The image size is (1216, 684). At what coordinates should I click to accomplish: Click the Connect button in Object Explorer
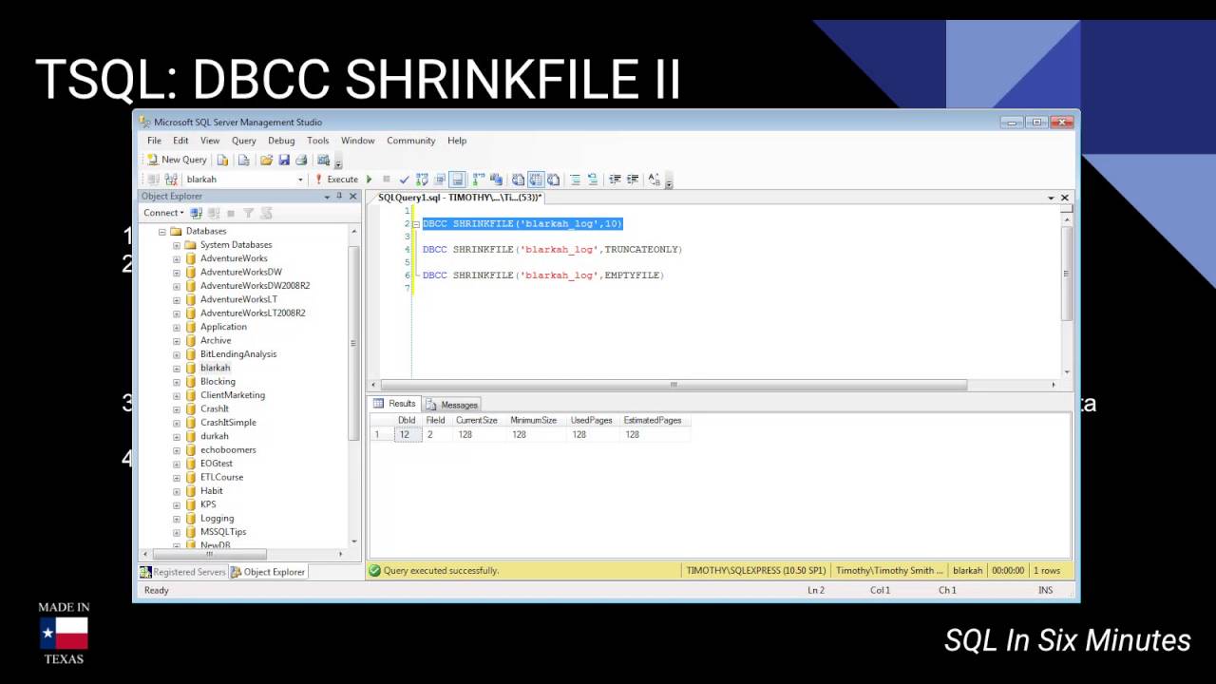(164, 213)
